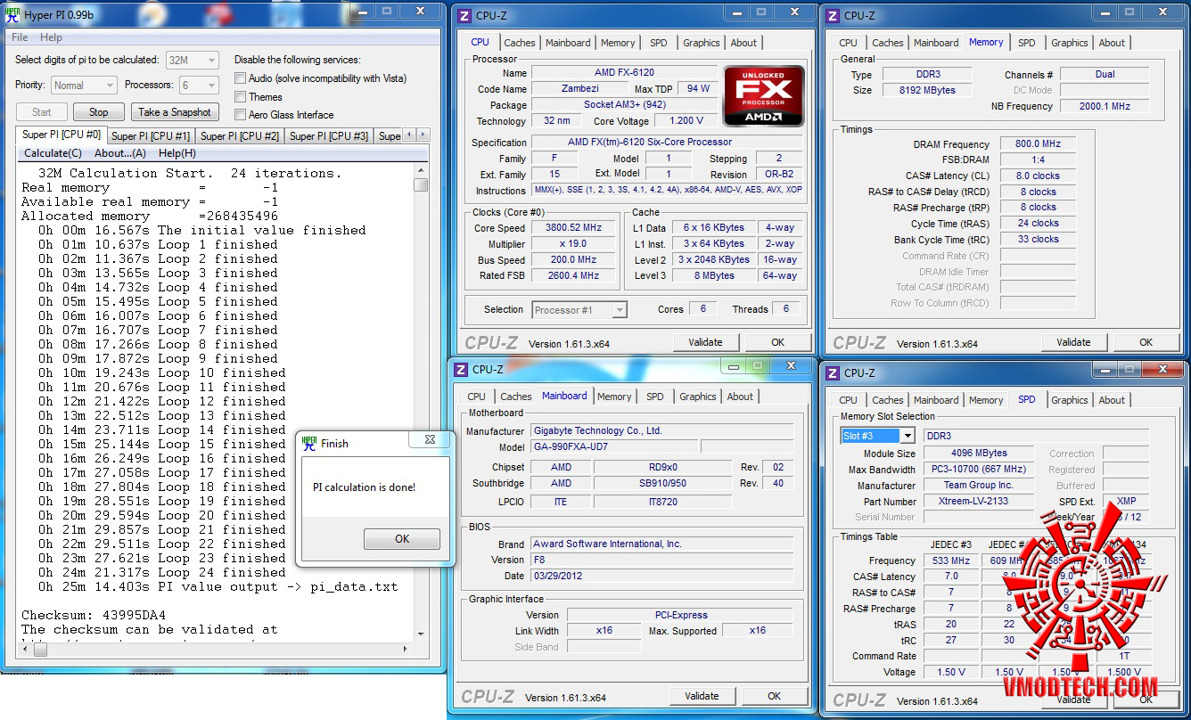Open the Caches tab in the CPU tab window
Viewport: 1191px width, 720px height.
click(x=520, y=43)
